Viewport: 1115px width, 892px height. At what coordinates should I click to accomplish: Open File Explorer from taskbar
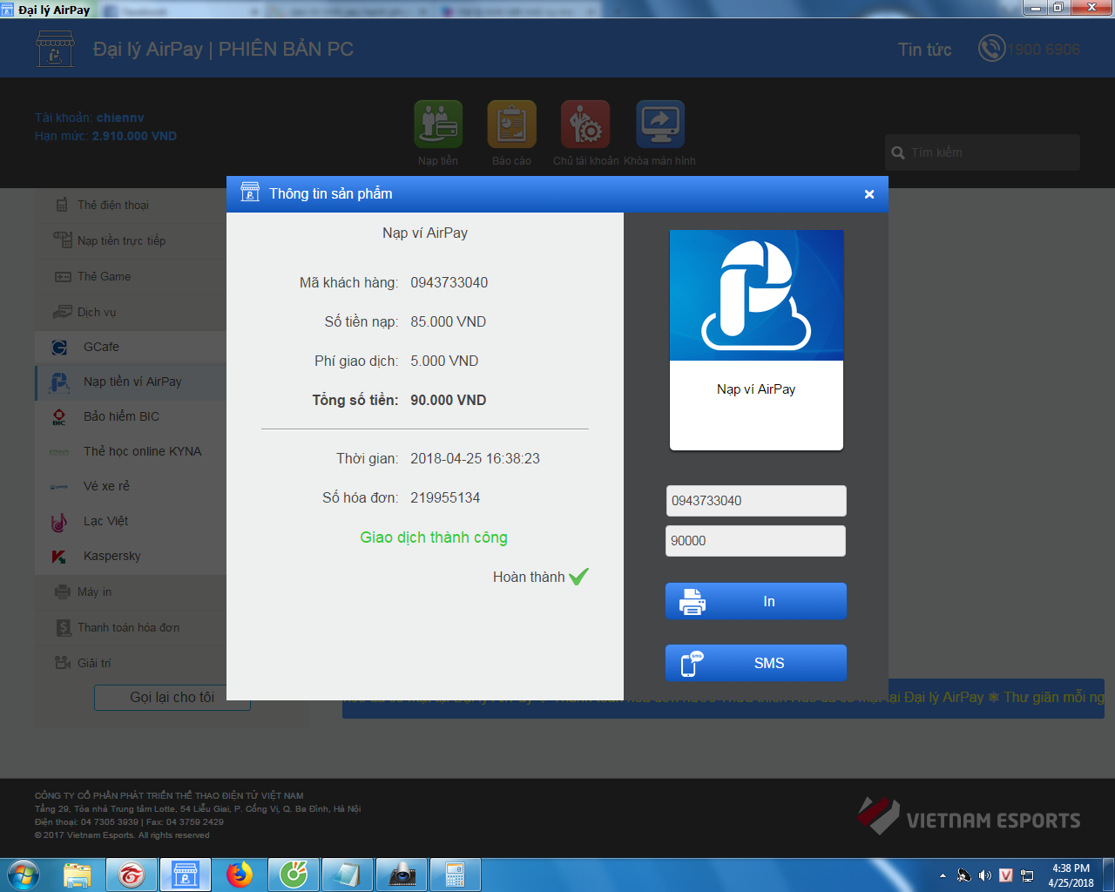(x=78, y=875)
